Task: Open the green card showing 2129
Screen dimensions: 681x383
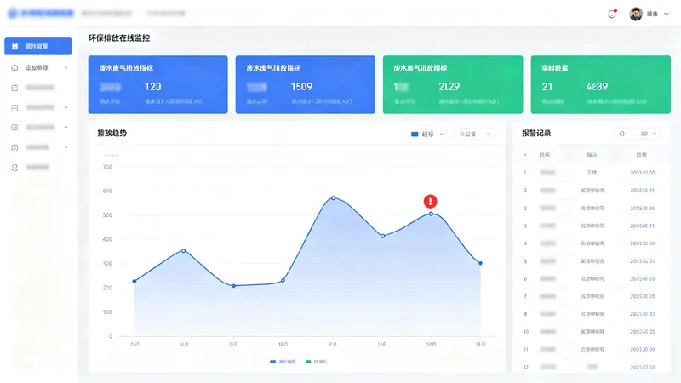Action: (453, 84)
